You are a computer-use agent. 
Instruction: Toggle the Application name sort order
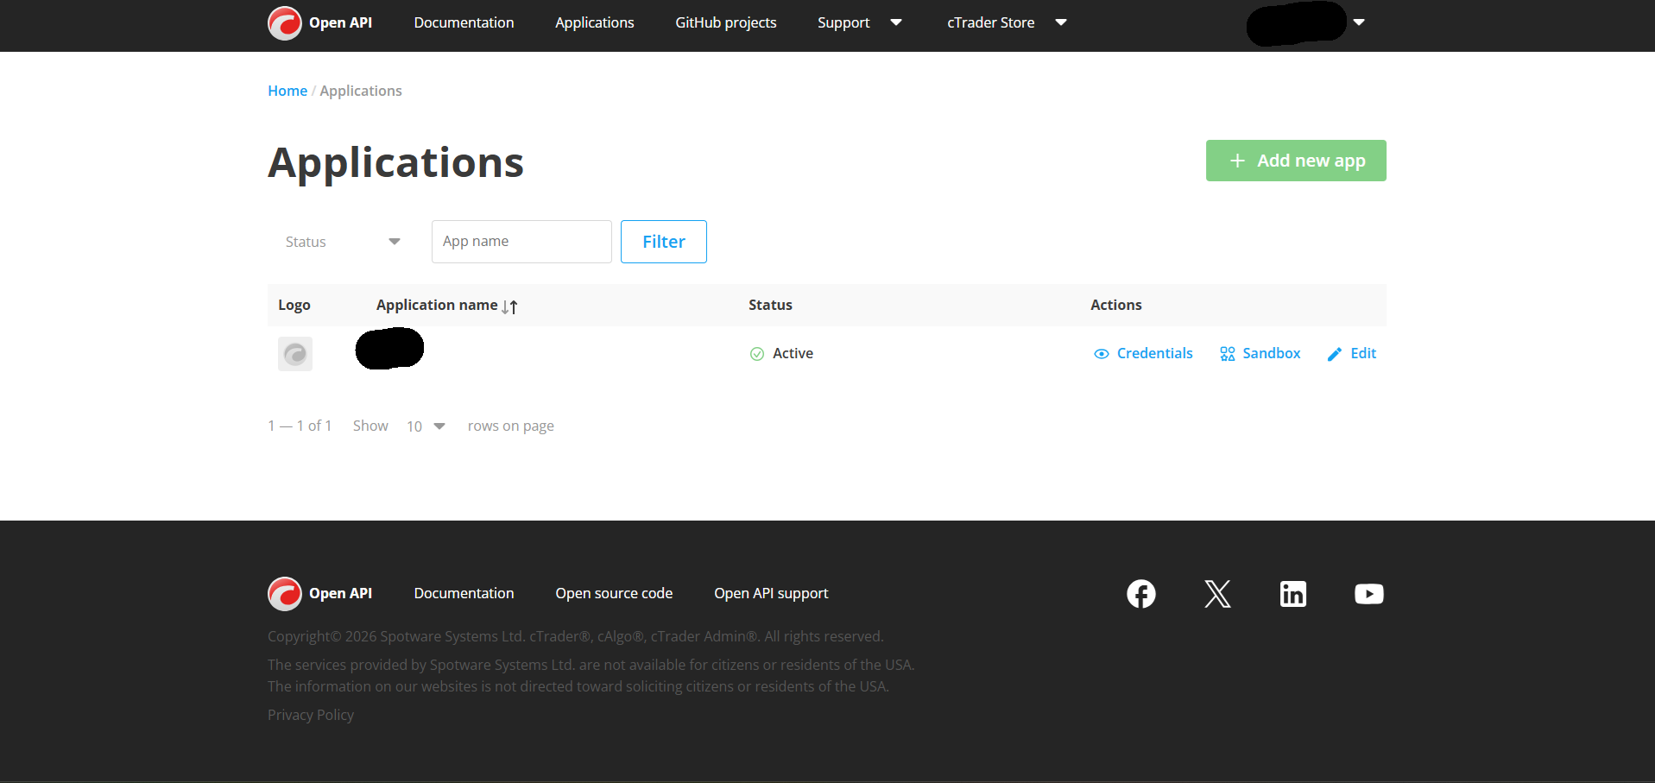tap(509, 306)
